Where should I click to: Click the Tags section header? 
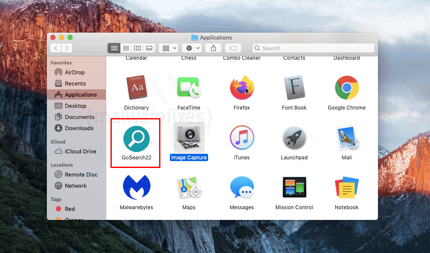pyautogui.click(x=56, y=200)
